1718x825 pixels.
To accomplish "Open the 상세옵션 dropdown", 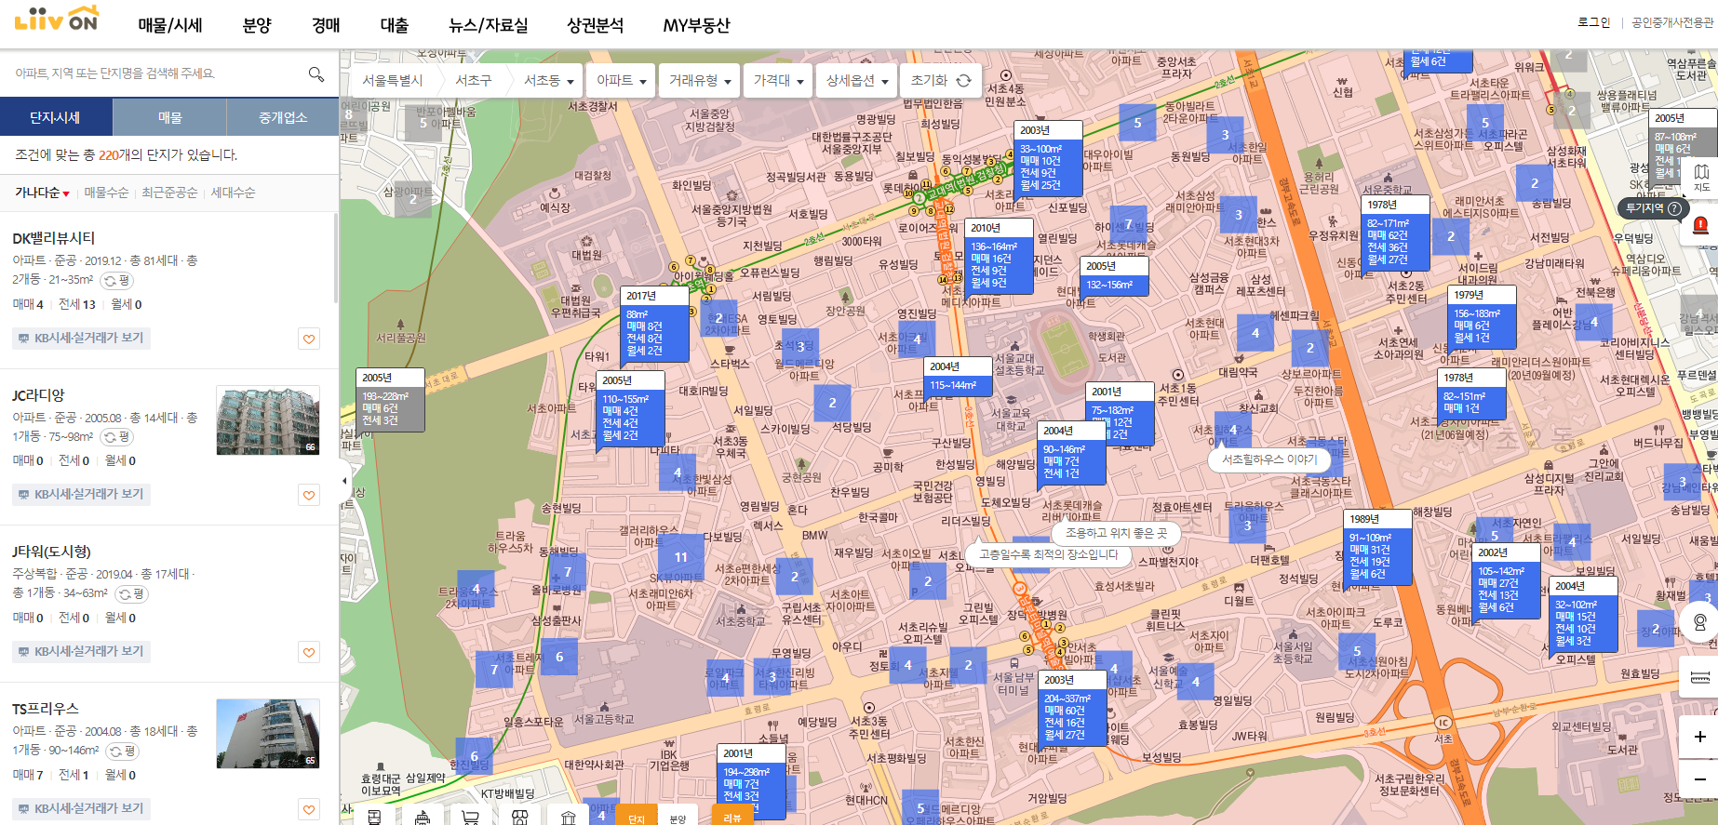I will coord(857,81).
